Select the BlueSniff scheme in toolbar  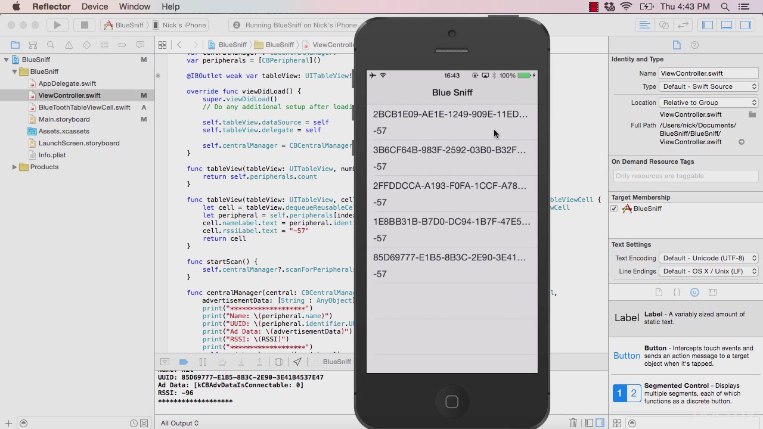pos(124,25)
